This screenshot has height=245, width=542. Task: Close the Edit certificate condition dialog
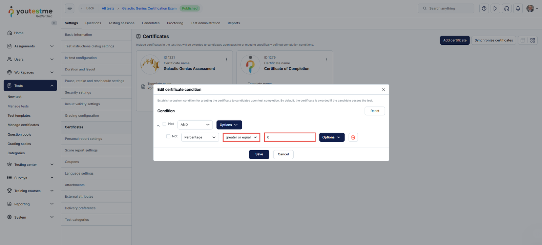coord(383,90)
